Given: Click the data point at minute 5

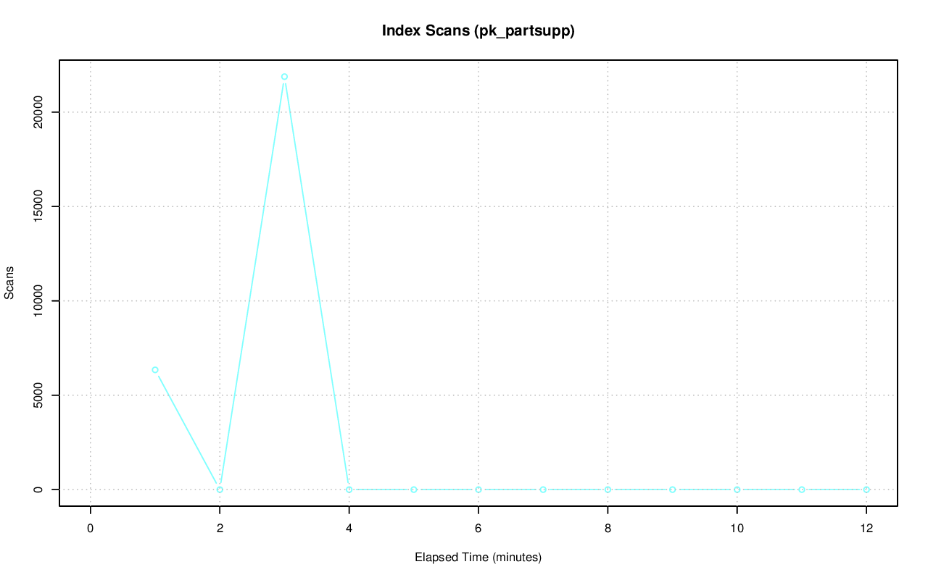Looking at the screenshot, I should [x=413, y=489].
